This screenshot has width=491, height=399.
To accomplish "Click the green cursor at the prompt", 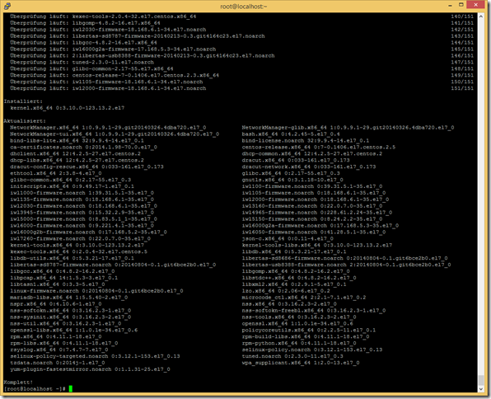I will (x=71, y=389).
